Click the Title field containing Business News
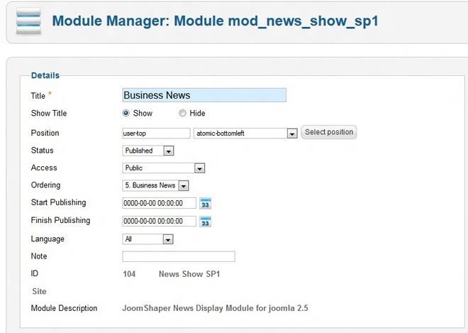This screenshot has width=468, height=333. click(204, 95)
